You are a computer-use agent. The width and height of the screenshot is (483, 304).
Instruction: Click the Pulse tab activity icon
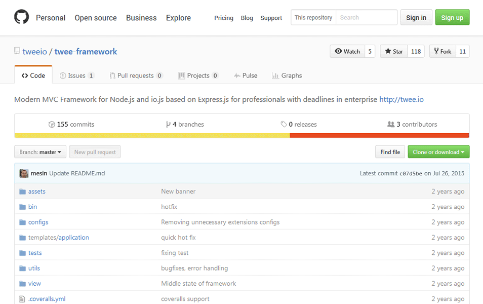click(x=237, y=75)
